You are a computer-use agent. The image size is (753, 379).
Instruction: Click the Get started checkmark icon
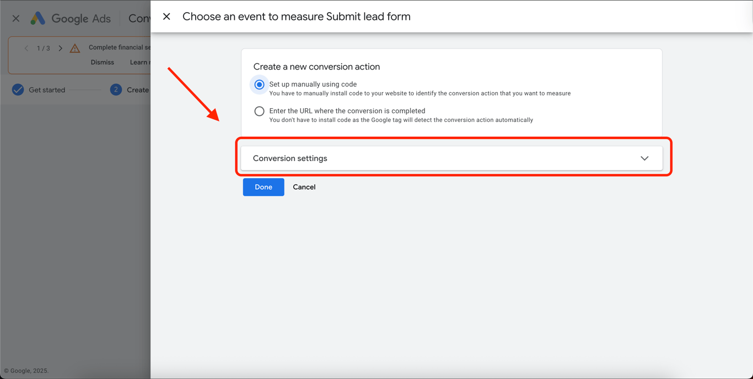pos(18,90)
